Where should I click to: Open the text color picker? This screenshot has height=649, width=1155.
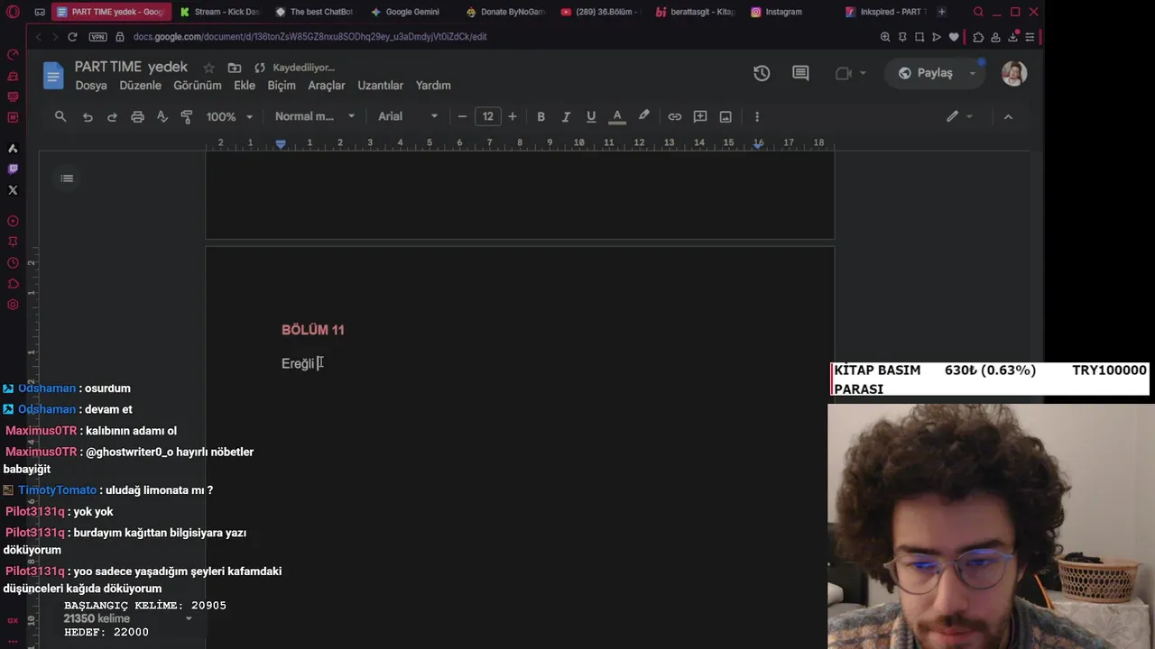(x=617, y=116)
